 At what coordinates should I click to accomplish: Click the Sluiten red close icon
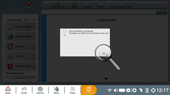[x=29, y=3]
